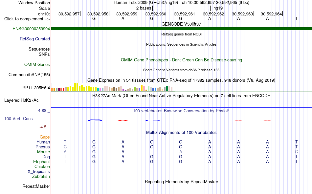Click the Window Position label
The height and width of the screenshot is (194, 312).
click(34, 3)
